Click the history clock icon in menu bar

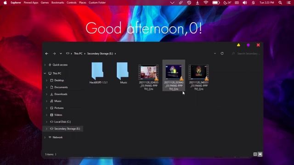coord(189,3)
